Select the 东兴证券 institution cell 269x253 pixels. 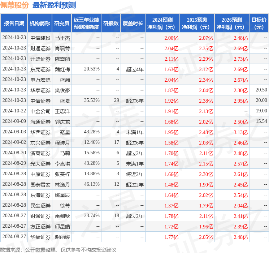tap(40, 143)
